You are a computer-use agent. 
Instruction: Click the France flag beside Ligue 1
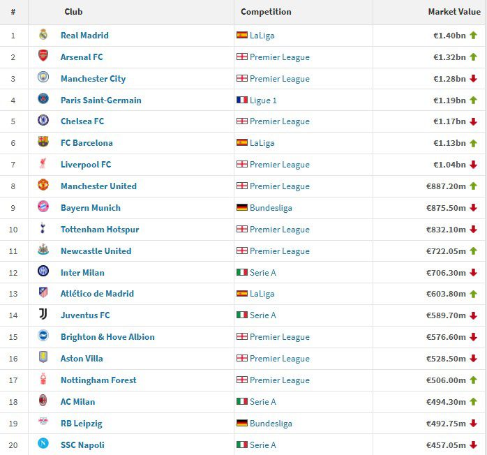[x=242, y=100]
